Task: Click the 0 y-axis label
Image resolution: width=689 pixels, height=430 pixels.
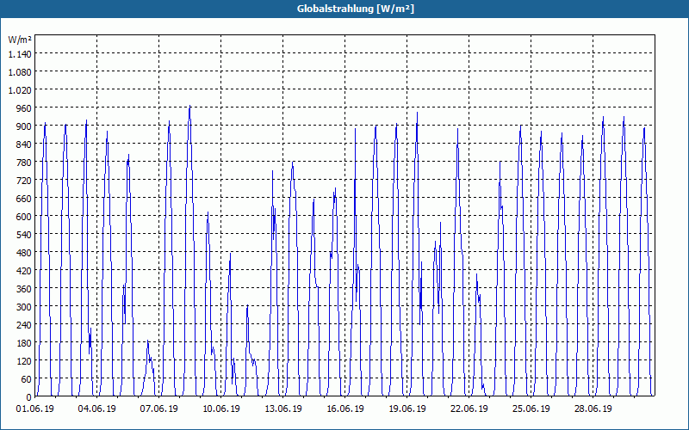Action: pos(29,397)
